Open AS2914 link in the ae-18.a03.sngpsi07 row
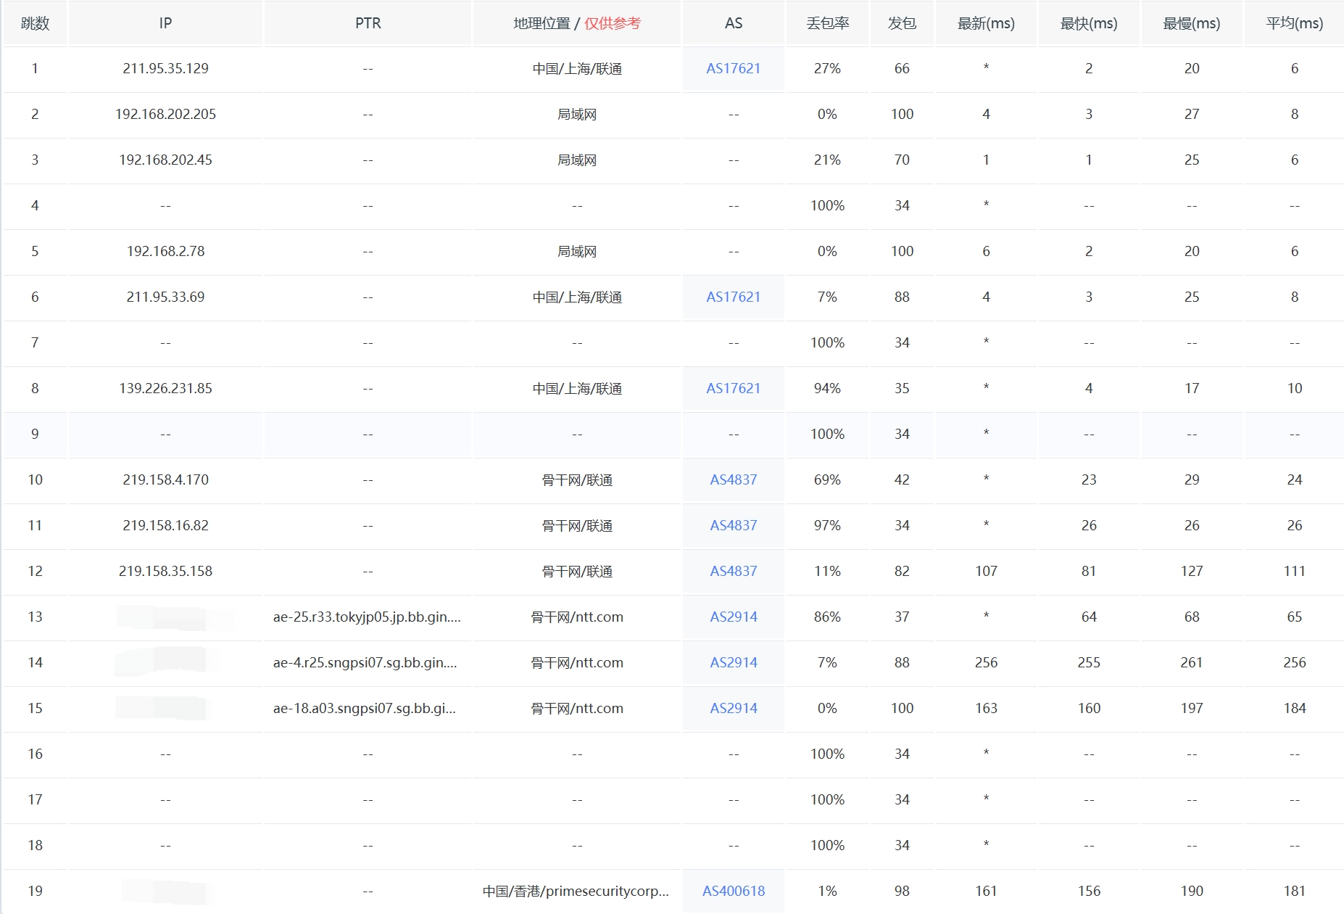 point(733,708)
